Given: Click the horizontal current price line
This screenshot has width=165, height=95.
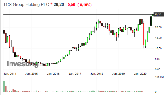Looking at the screenshot, I should pyautogui.click(x=78, y=15).
